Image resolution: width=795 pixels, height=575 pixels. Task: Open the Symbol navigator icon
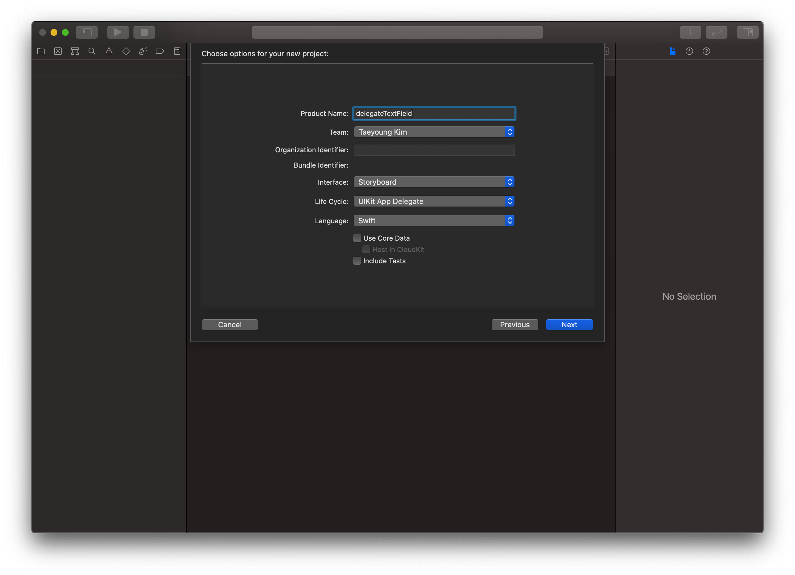click(75, 51)
